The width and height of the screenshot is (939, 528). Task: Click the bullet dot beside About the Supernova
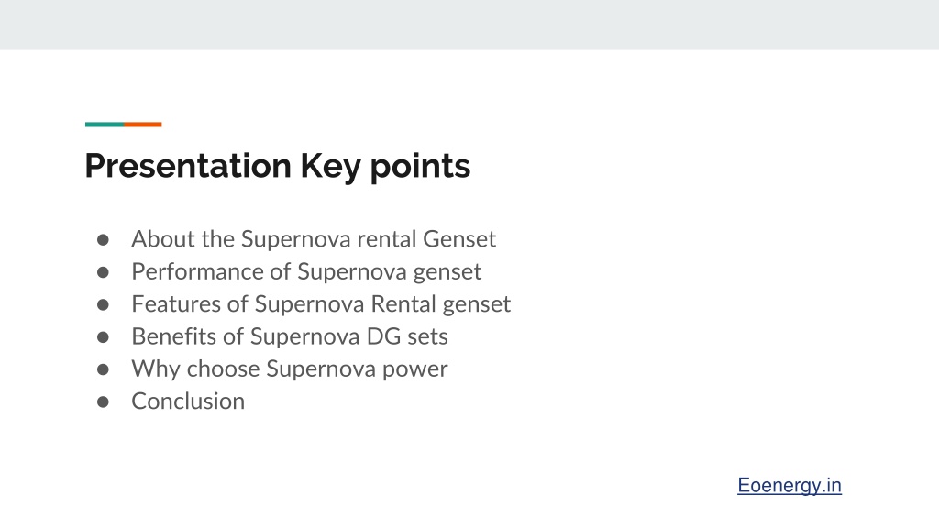(x=103, y=240)
